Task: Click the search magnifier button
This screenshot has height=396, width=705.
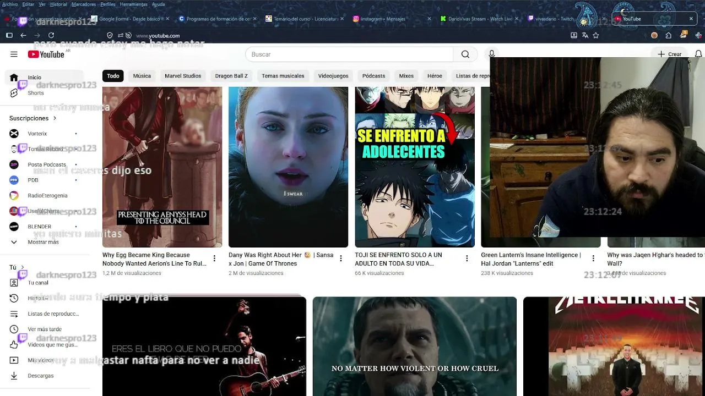Action: 465,54
